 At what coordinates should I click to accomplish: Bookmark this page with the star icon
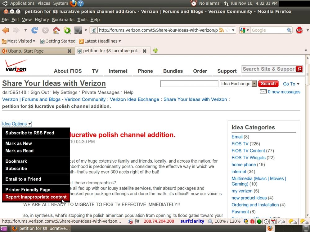tap(228, 30)
